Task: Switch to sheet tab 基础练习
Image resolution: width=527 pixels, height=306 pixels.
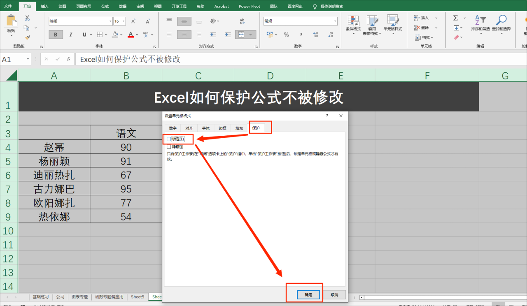Action: [x=41, y=297]
